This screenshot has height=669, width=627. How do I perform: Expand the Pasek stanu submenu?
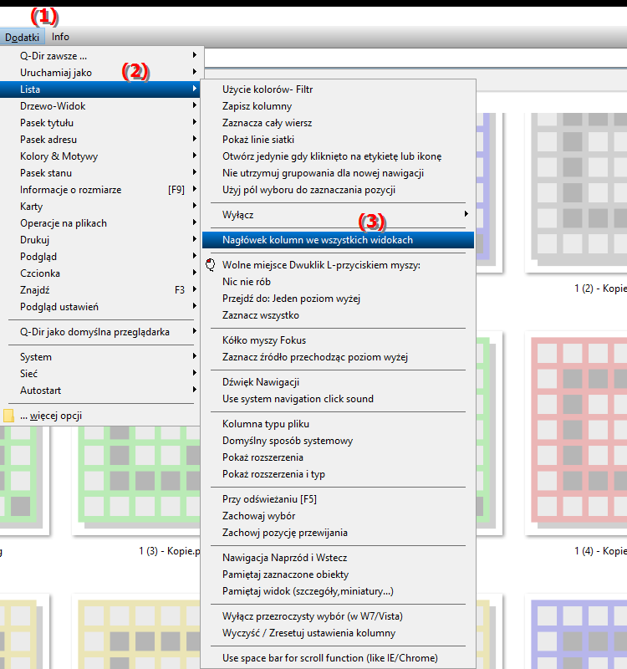point(101,173)
